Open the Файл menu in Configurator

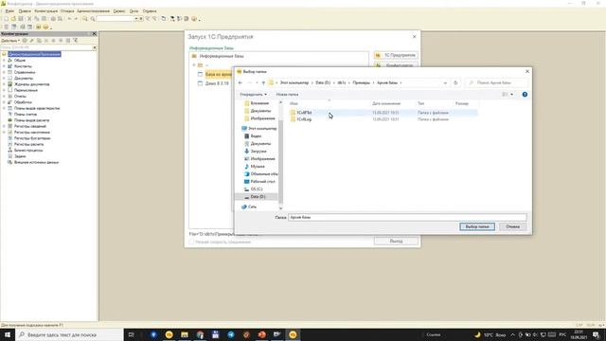click(x=9, y=11)
